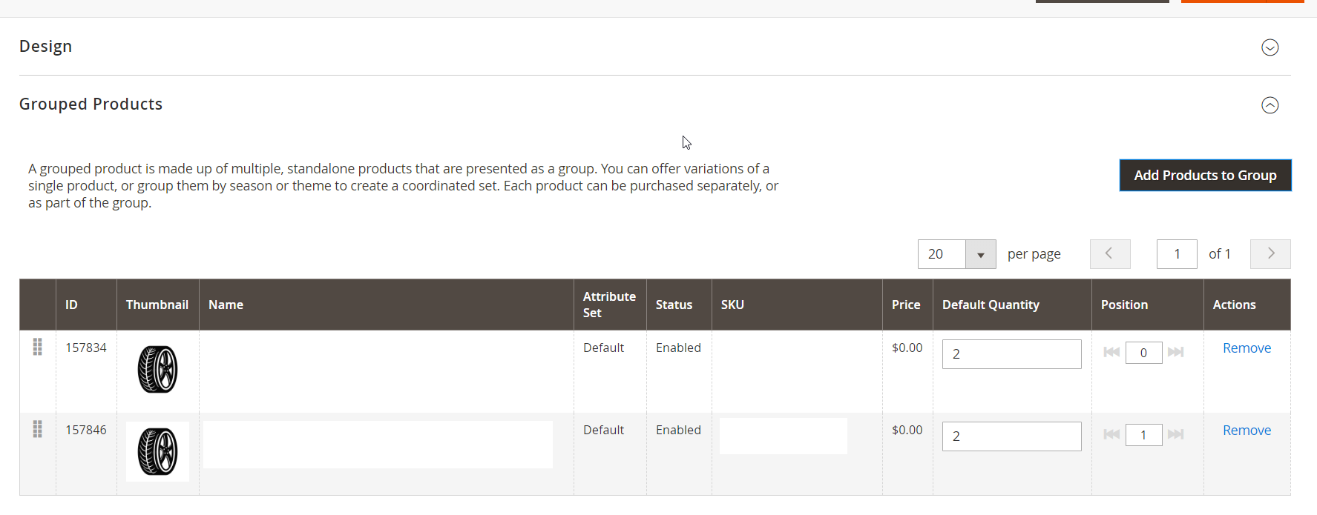Move product 157846 to first position icon
The width and height of the screenshot is (1317, 515).
point(1111,434)
